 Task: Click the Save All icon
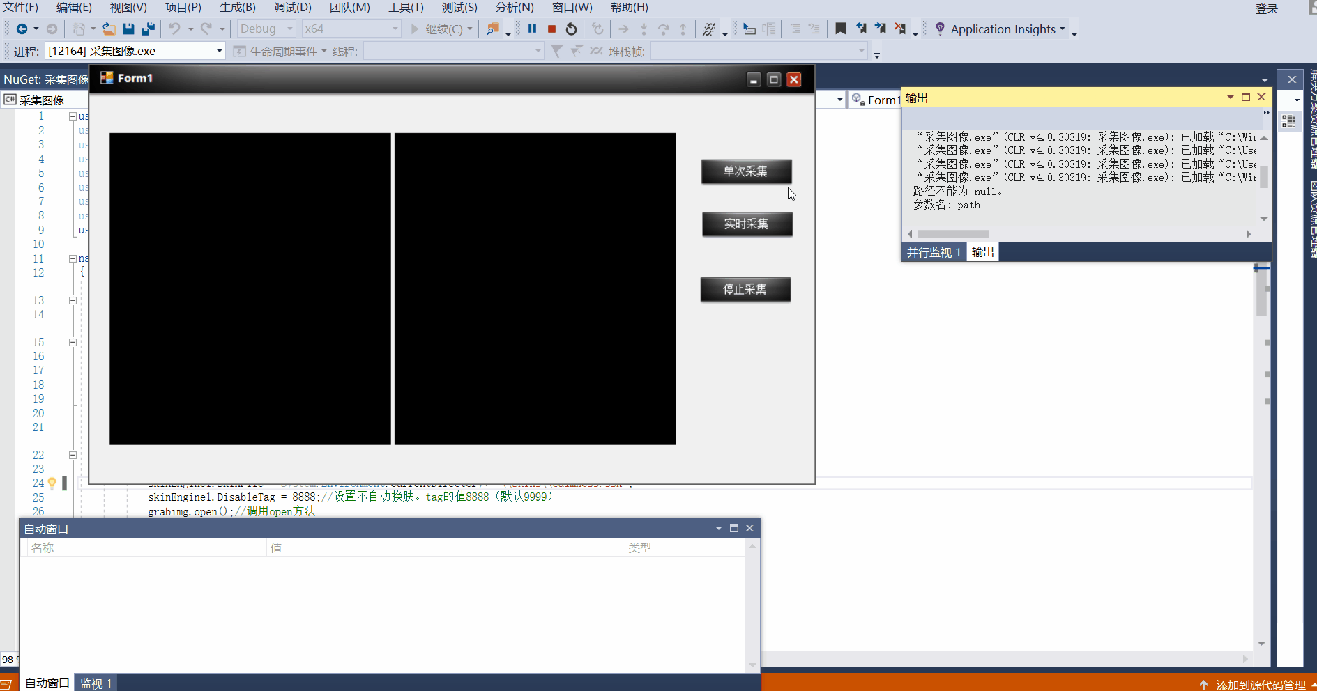tap(148, 29)
